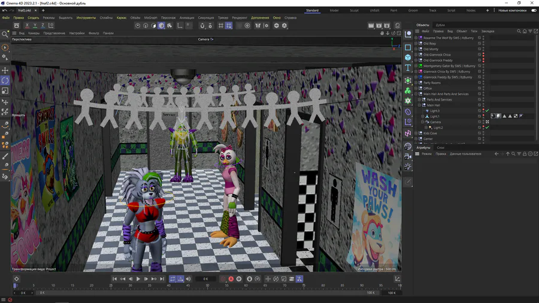539x303 pixels.
Task: Click the end frame field showing 100 K
Action: tap(392, 293)
